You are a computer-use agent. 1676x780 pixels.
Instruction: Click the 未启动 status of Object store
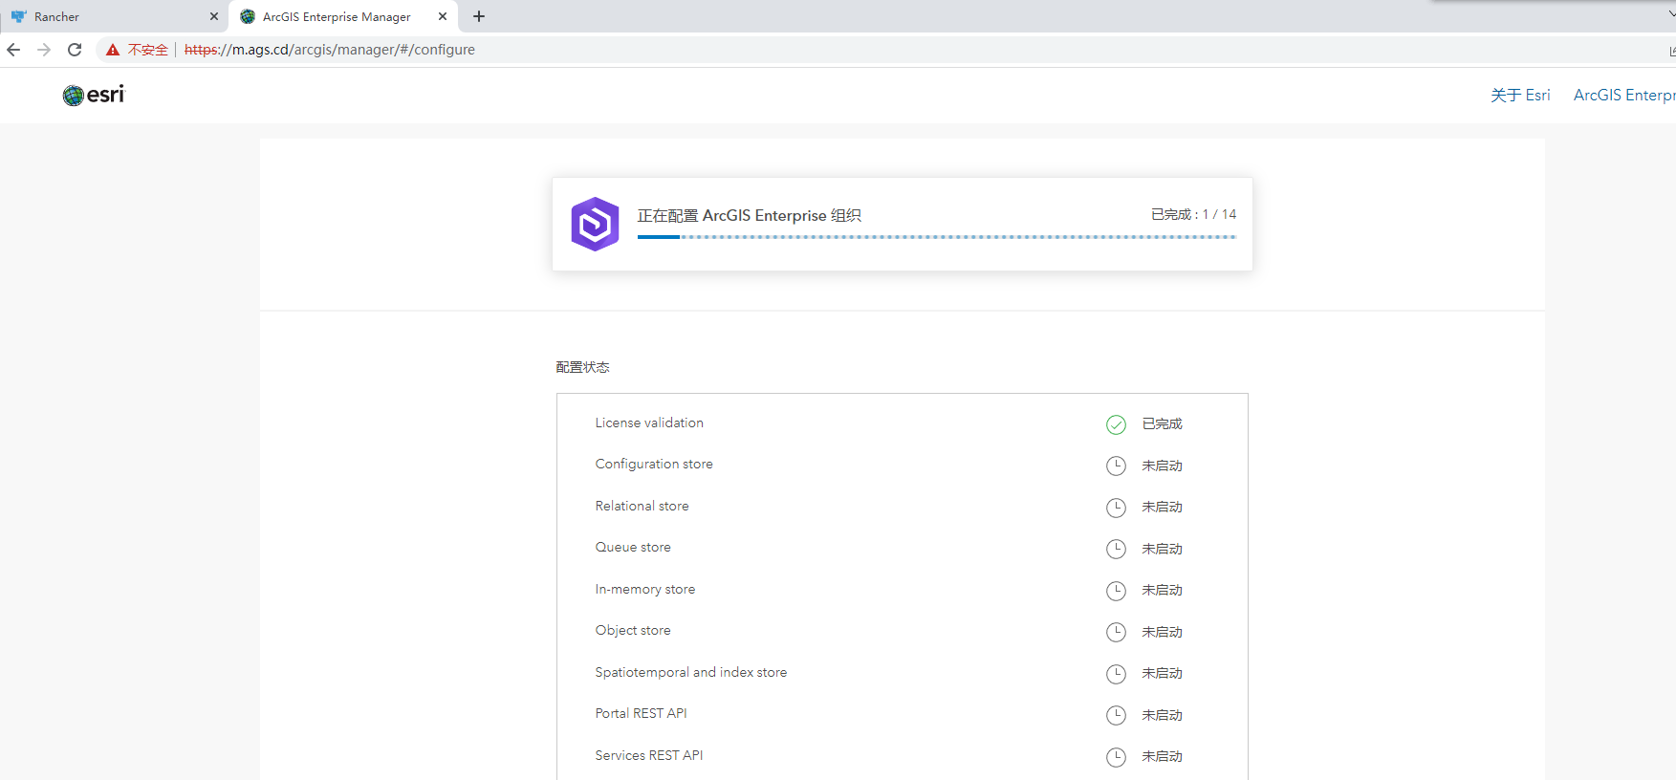[1163, 632]
